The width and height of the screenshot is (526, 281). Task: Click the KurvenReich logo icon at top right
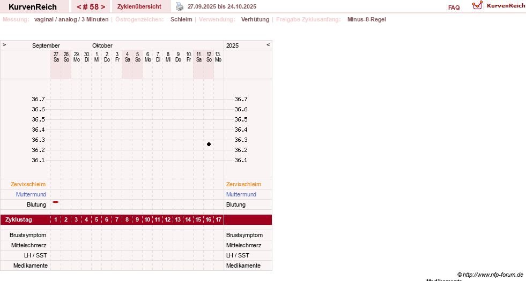(477, 5)
